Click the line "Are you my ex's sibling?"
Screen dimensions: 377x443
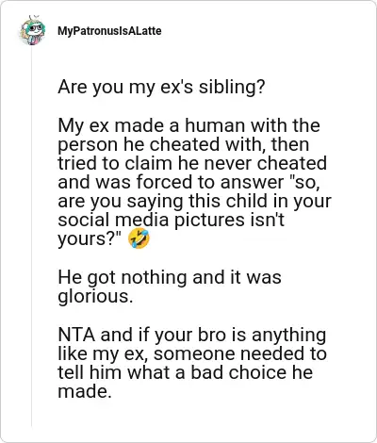coord(161,88)
